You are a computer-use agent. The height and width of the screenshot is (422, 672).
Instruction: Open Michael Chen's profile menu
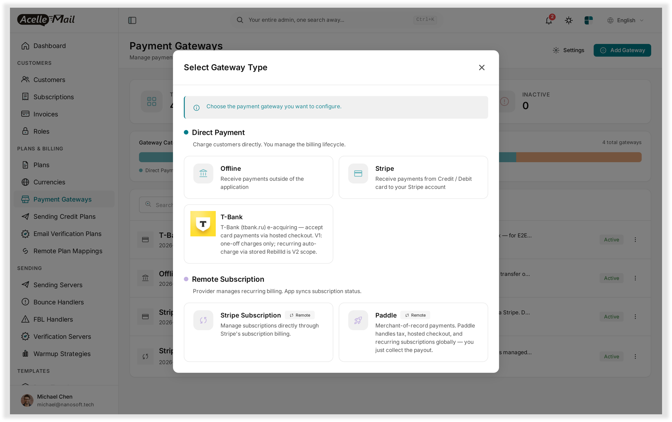64,400
